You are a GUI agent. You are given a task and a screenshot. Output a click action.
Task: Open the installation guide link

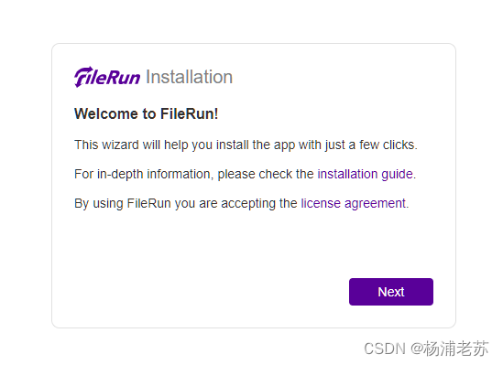click(x=365, y=174)
